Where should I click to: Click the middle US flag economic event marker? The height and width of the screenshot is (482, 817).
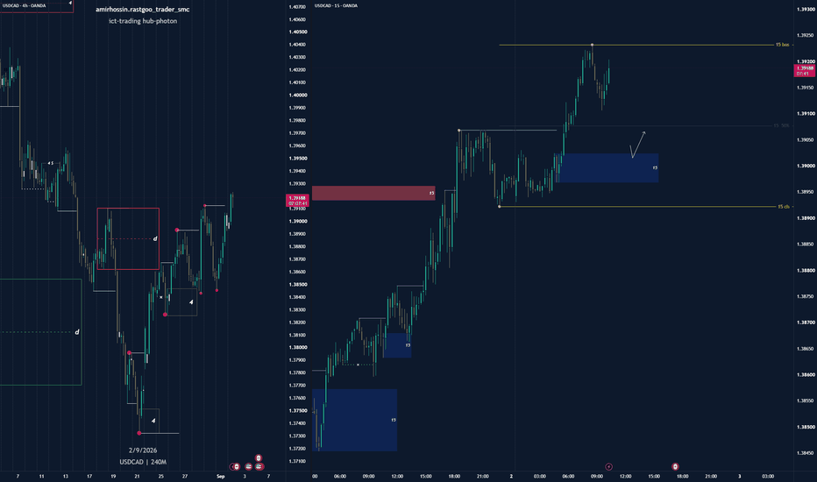tap(249, 467)
